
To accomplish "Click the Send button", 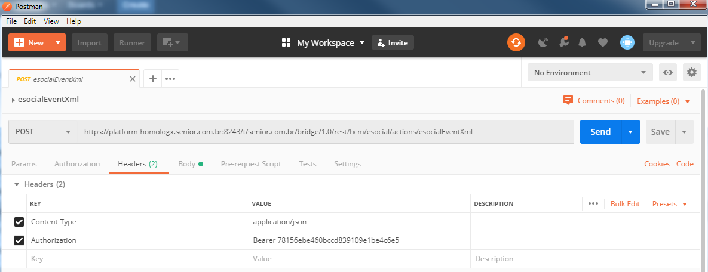I will (x=600, y=132).
